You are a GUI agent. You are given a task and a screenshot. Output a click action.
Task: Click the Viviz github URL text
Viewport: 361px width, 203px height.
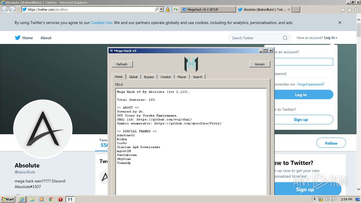(188, 123)
